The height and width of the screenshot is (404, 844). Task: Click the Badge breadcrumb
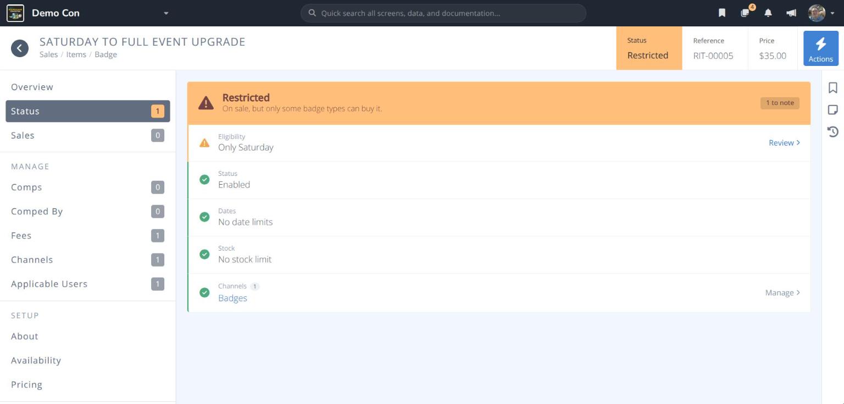click(x=105, y=54)
